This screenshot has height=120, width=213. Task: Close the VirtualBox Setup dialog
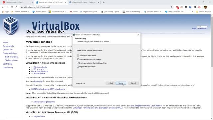tap(138, 35)
